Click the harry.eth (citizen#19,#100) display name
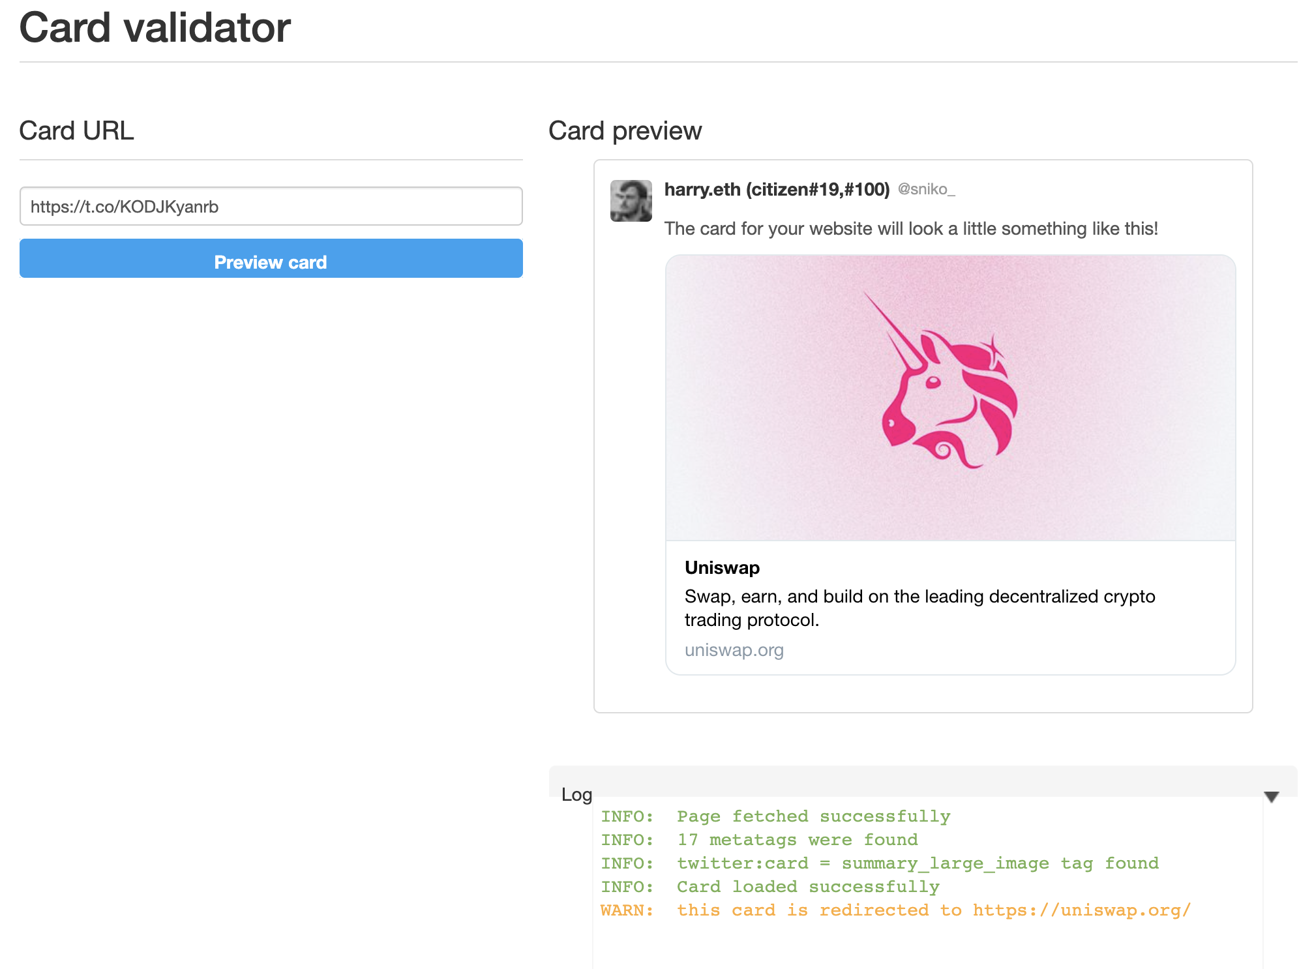The width and height of the screenshot is (1299, 969). click(777, 189)
